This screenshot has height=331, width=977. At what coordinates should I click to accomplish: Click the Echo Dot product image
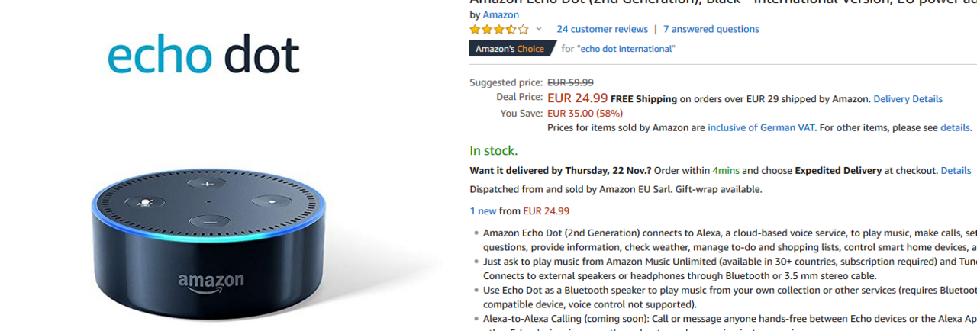click(x=208, y=244)
